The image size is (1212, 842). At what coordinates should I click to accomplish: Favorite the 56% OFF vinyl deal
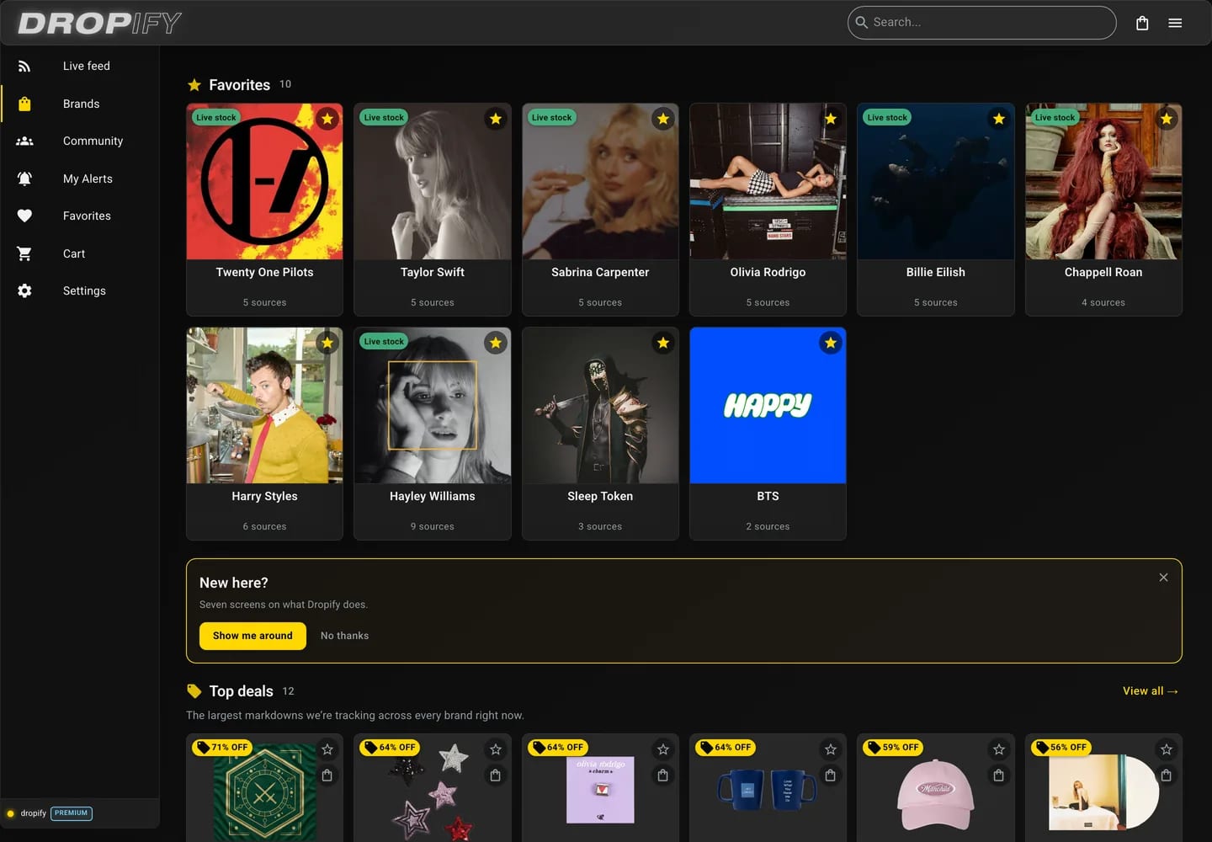[x=1167, y=749]
